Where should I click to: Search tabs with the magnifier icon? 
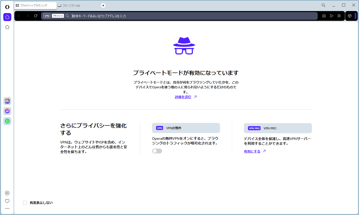324,5
